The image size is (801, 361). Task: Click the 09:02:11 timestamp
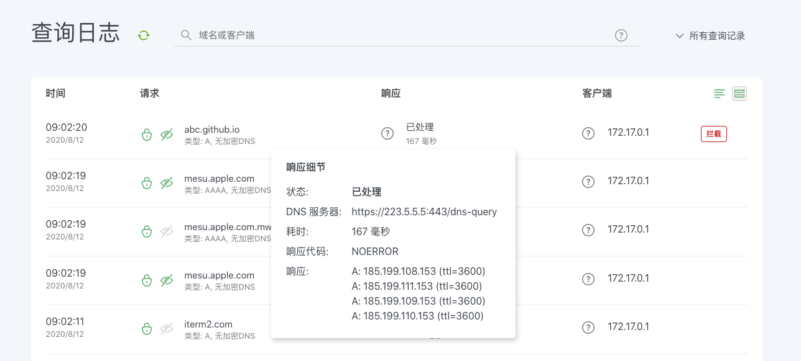(65, 321)
